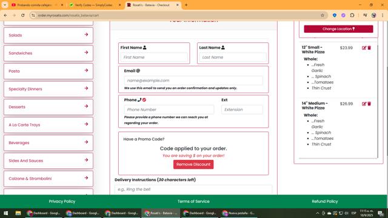The image size is (388, 218).
Task: Open the Extensions puzzle menu
Action: (x=352, y=15)
